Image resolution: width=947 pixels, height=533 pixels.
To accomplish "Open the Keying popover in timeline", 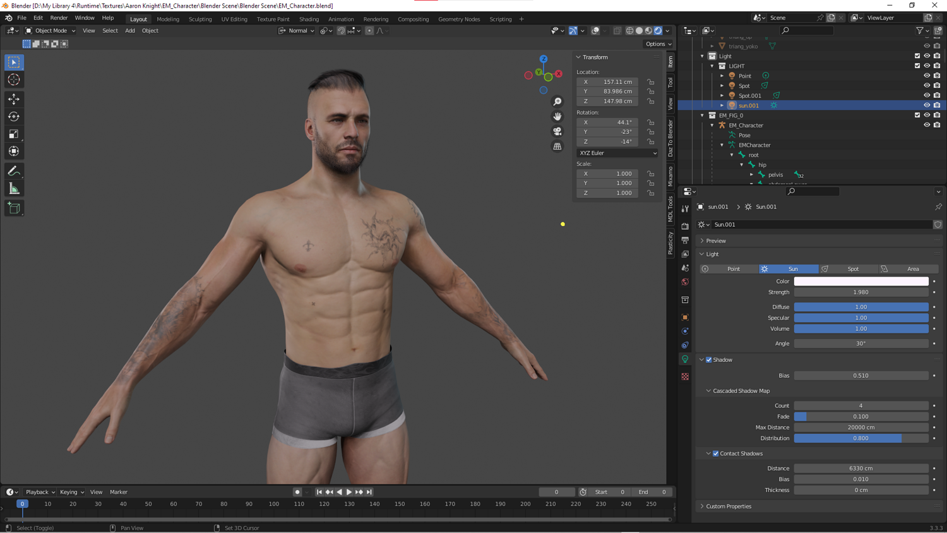I will click(72, 492).
